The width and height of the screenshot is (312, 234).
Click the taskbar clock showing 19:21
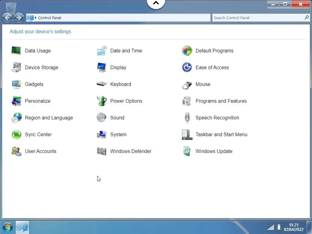pyautogui.click(x=294, y=227)
